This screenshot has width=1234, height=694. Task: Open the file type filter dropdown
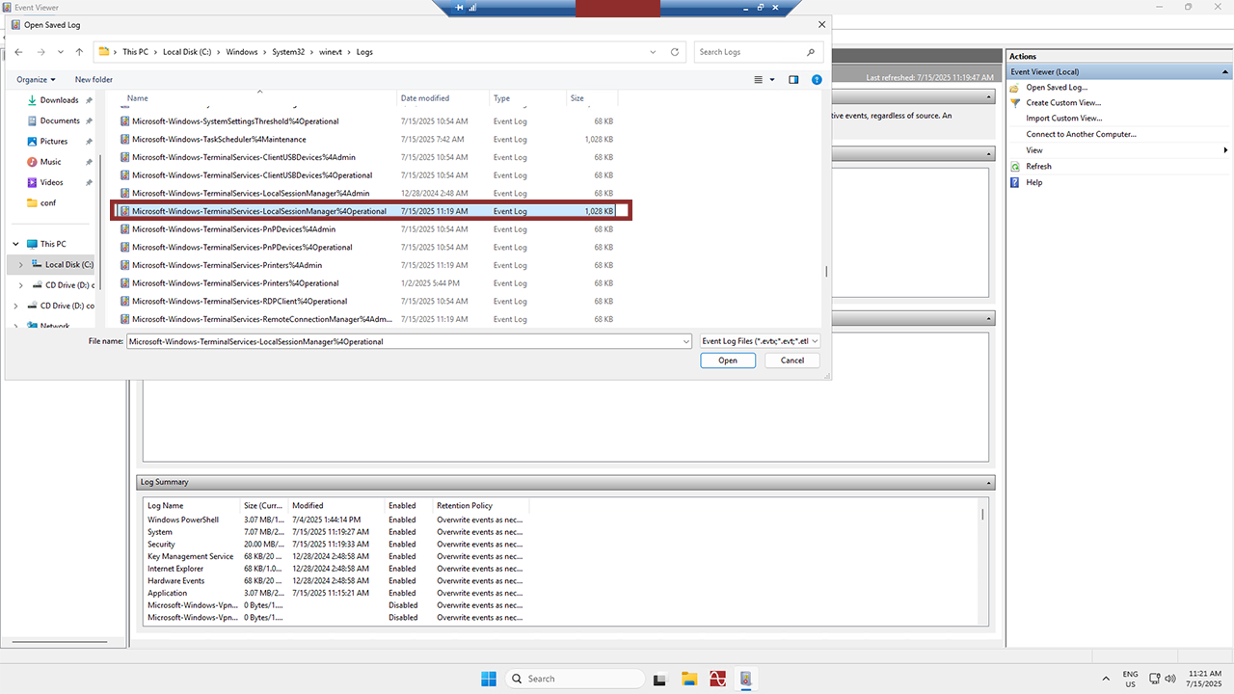[760, 341]
